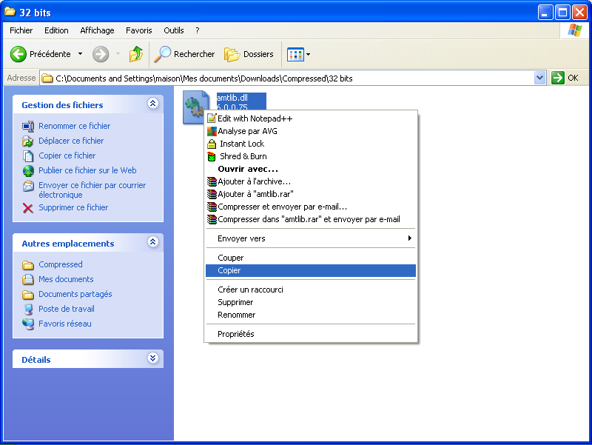Go up one folder level

[x=136, y=53]
